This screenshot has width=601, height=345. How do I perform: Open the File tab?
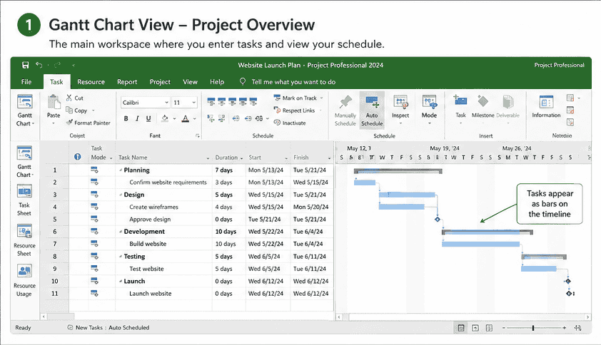[26, 82]
